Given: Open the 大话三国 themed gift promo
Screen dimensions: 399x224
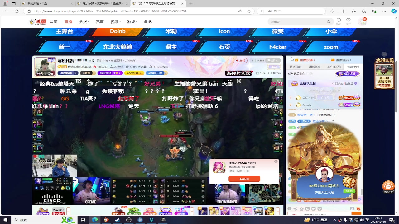Looking at the screenshot, I should coord(384,73).
